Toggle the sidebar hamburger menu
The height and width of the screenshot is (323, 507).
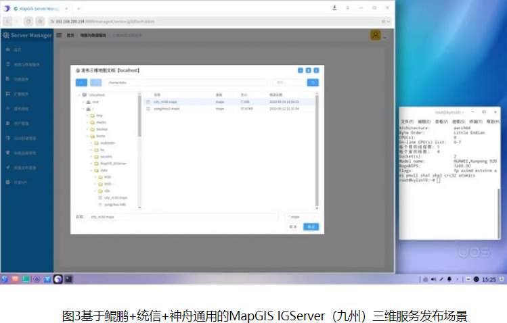coord(59,35)
